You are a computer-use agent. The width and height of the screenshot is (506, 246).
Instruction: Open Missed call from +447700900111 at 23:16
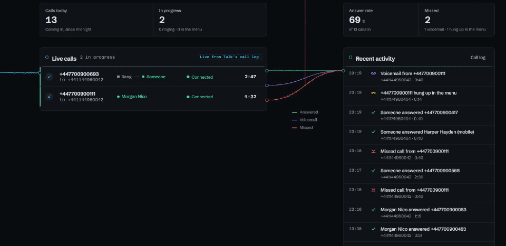coord(419,193)
